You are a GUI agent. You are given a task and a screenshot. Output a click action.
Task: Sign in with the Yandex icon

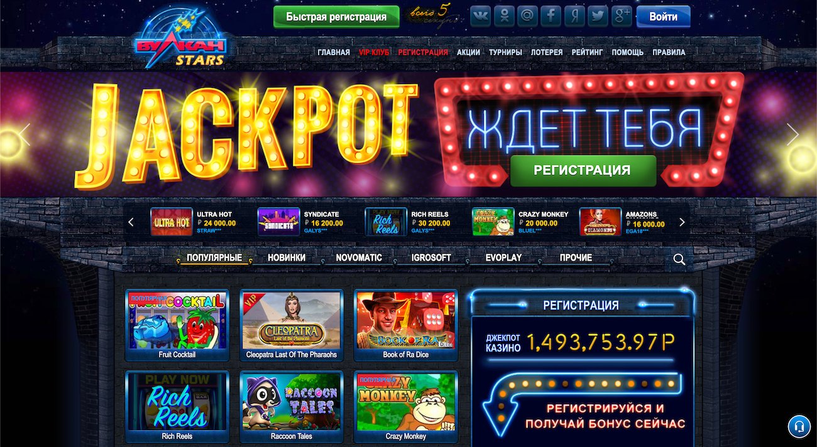pyautogui.click(x=574, y=16)
